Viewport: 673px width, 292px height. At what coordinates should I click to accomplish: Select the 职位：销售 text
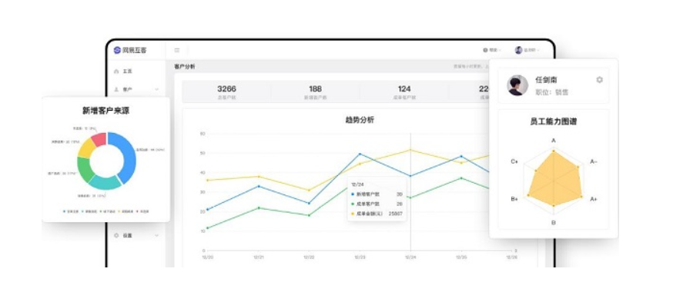point(551,92)
